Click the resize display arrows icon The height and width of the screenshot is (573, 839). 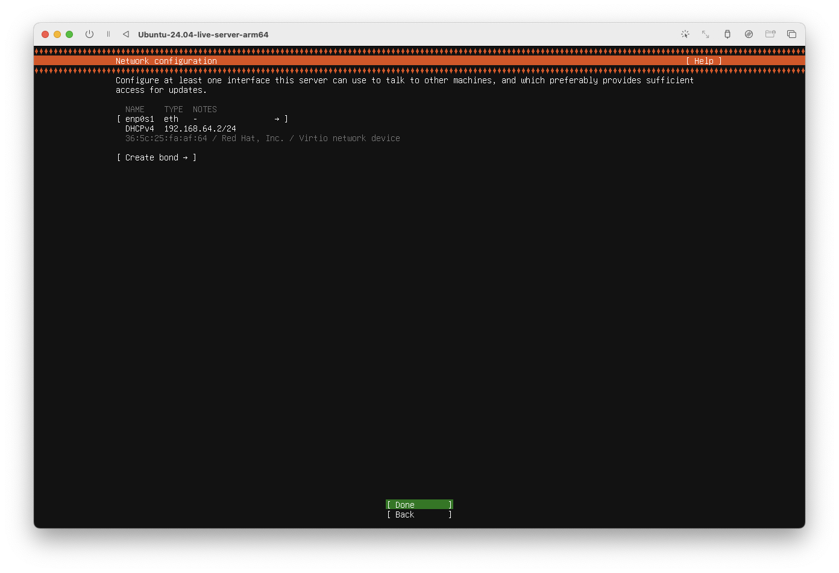[x=706, y=34]
